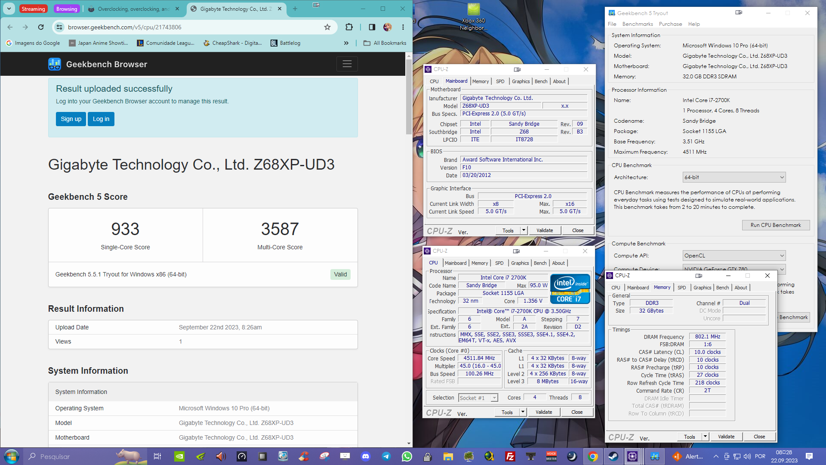826x465 pixels.
Task: Open the Geekbench Help menu
Action: 693,24
